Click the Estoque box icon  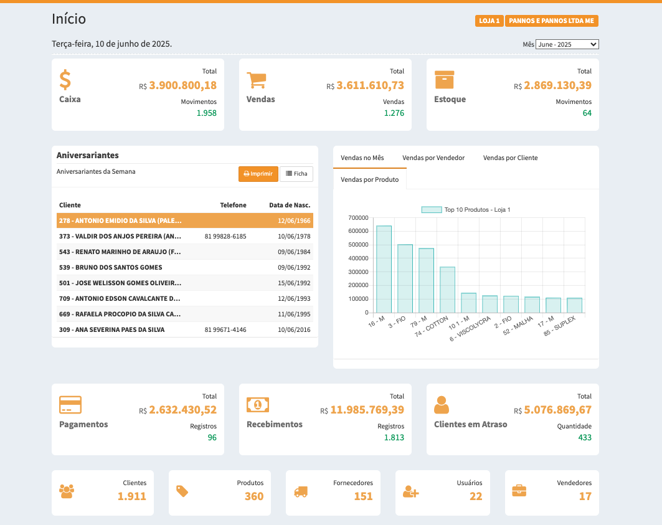coord(444,80)
